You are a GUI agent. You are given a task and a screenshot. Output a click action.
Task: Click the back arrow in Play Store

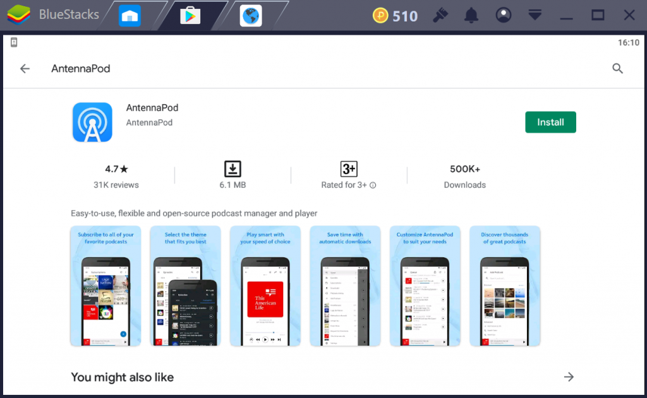click(25, 69)
